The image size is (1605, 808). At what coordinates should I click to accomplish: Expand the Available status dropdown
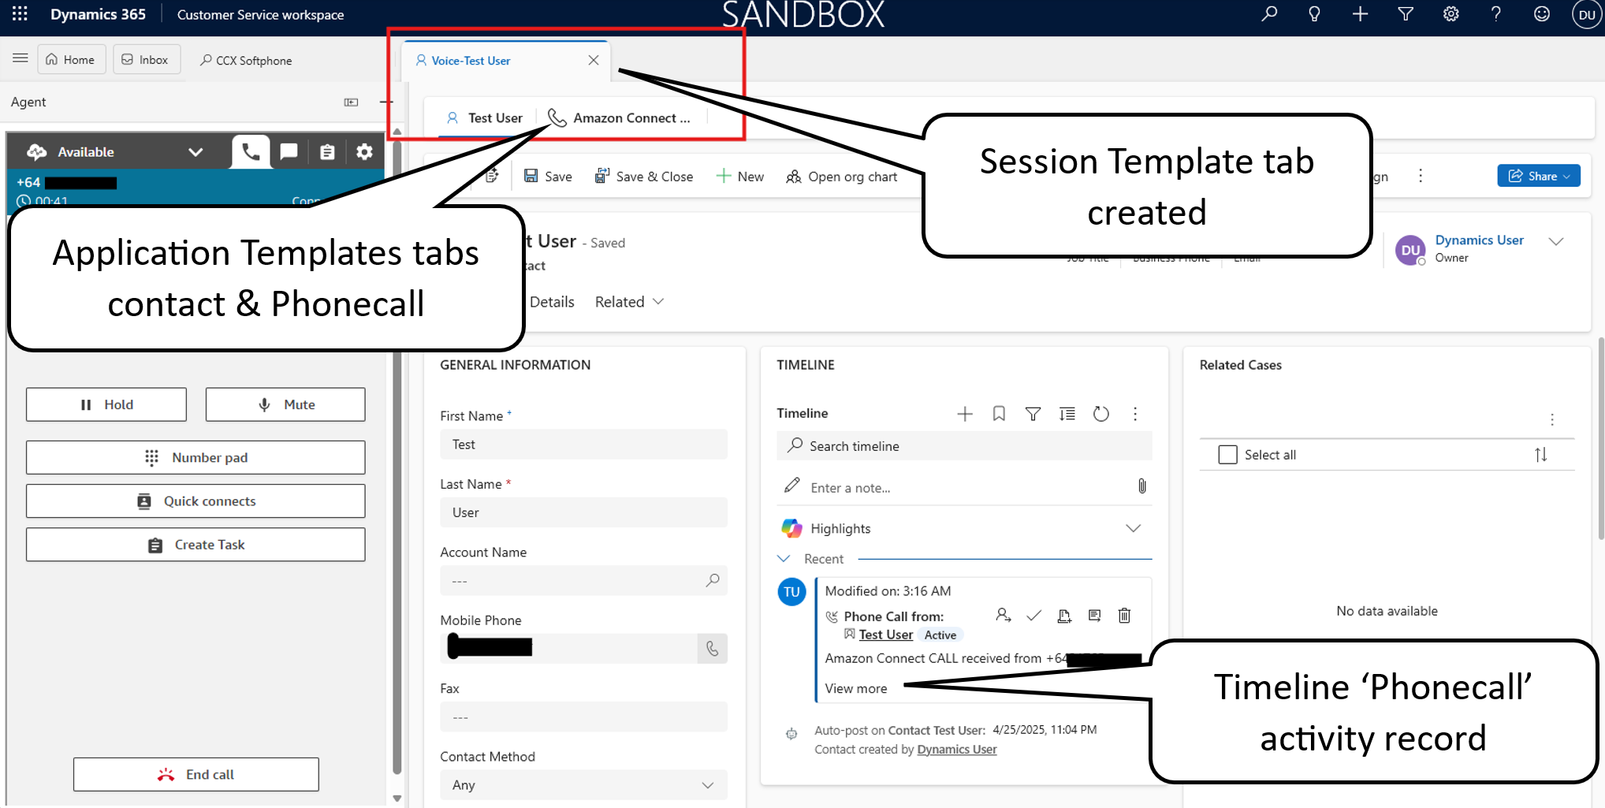coord(196,152)
